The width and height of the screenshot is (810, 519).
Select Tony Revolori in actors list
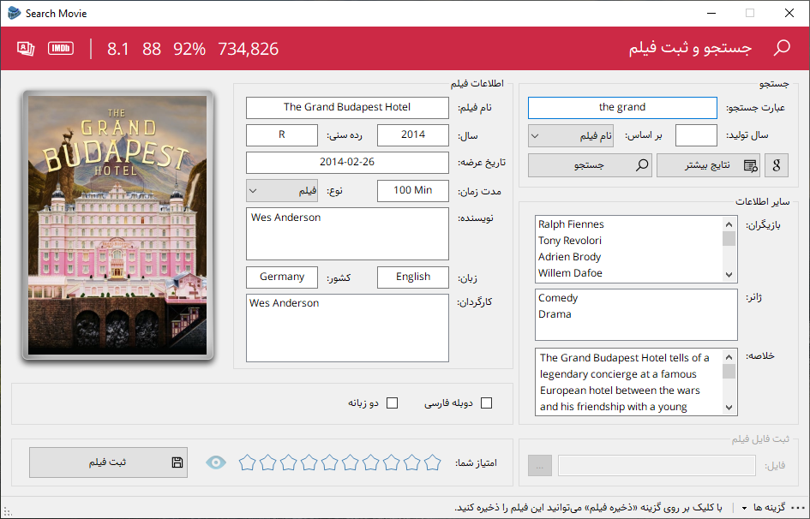(x=570, y=241)
